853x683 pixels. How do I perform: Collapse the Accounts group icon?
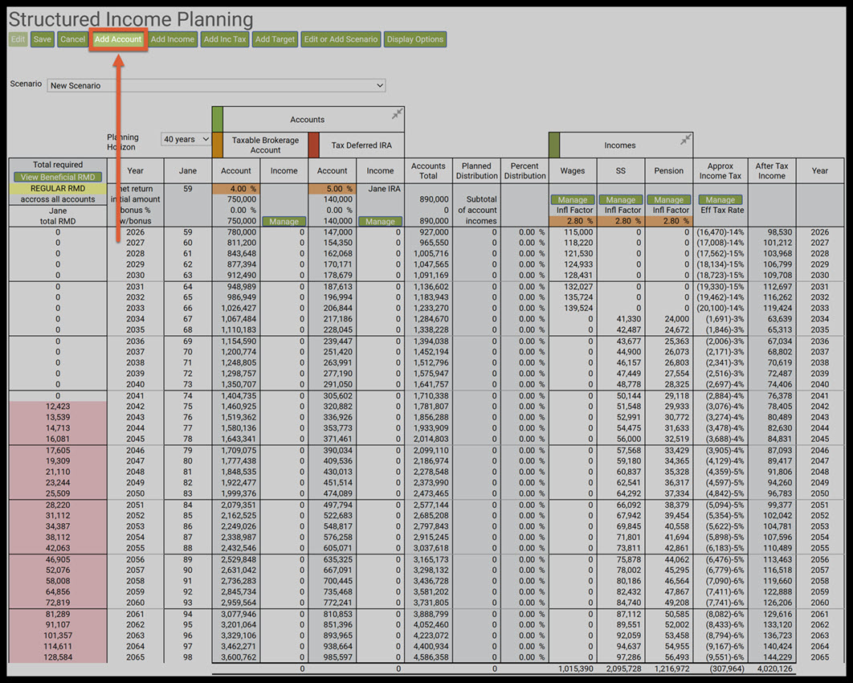(x=397, y=113)
